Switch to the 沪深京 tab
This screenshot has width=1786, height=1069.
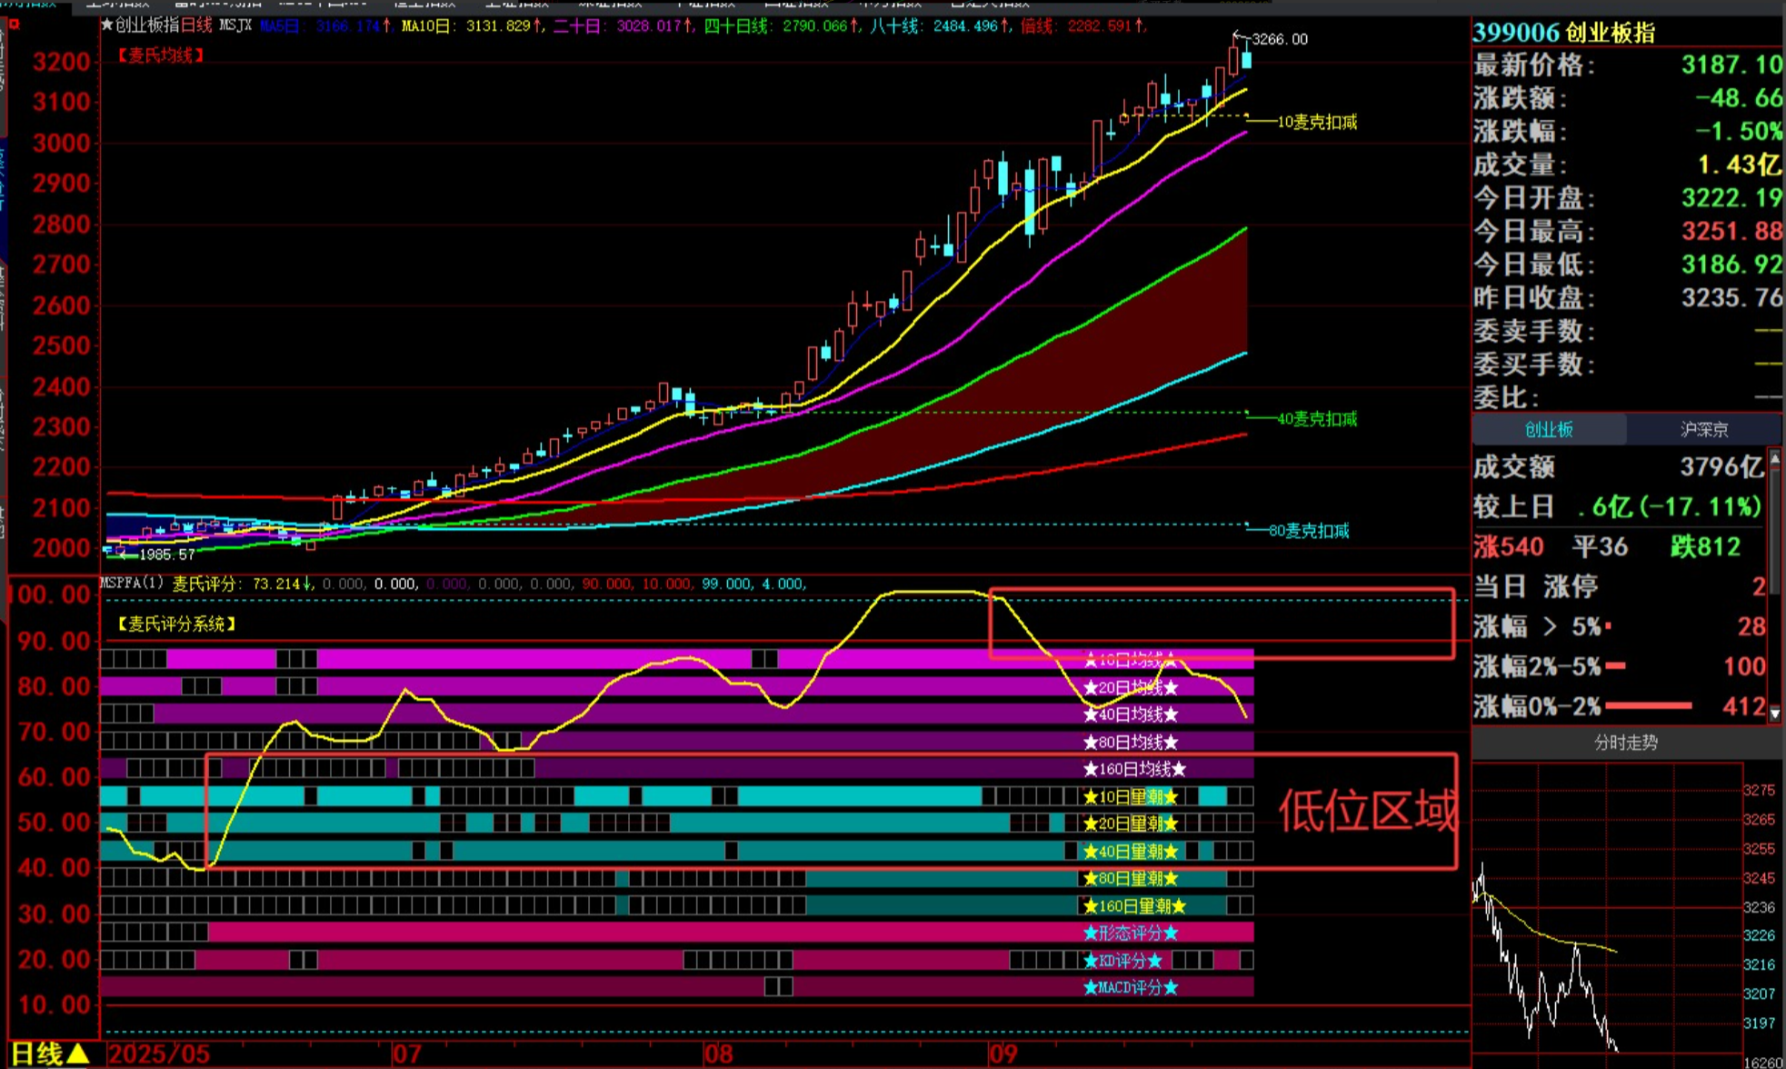click(x=1703, y=429)
